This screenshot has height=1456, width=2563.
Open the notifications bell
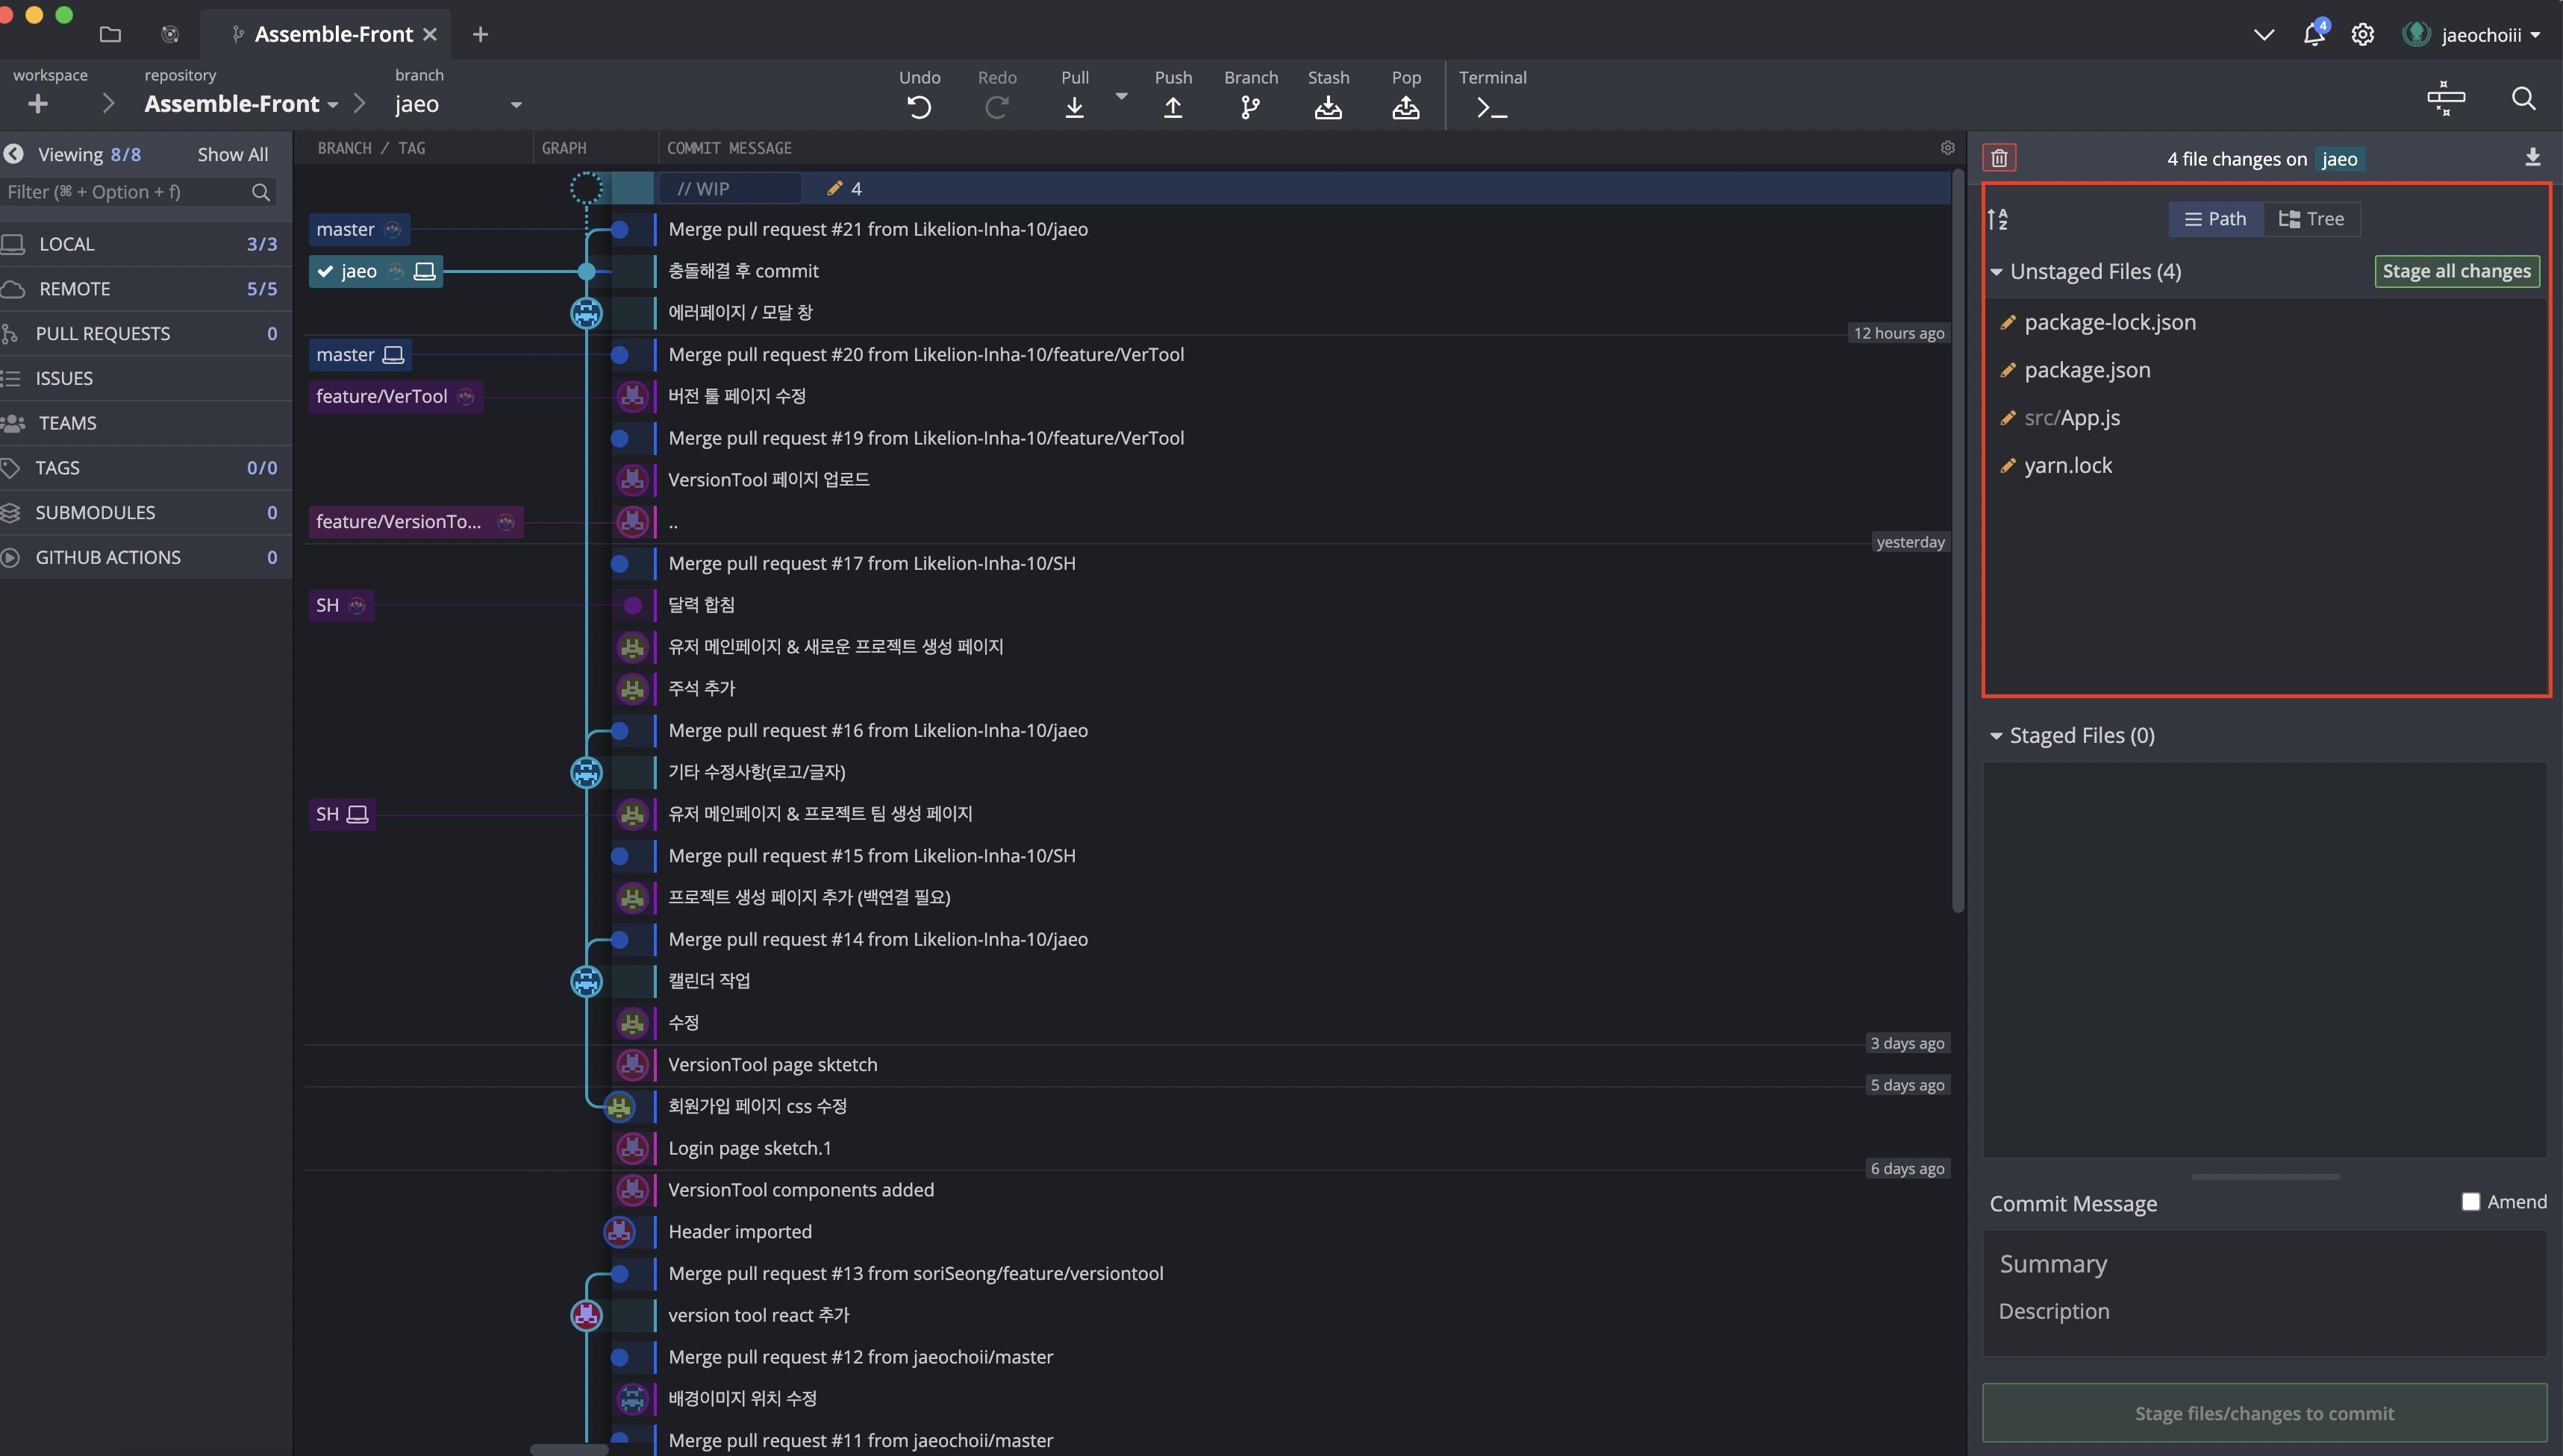2313,34
